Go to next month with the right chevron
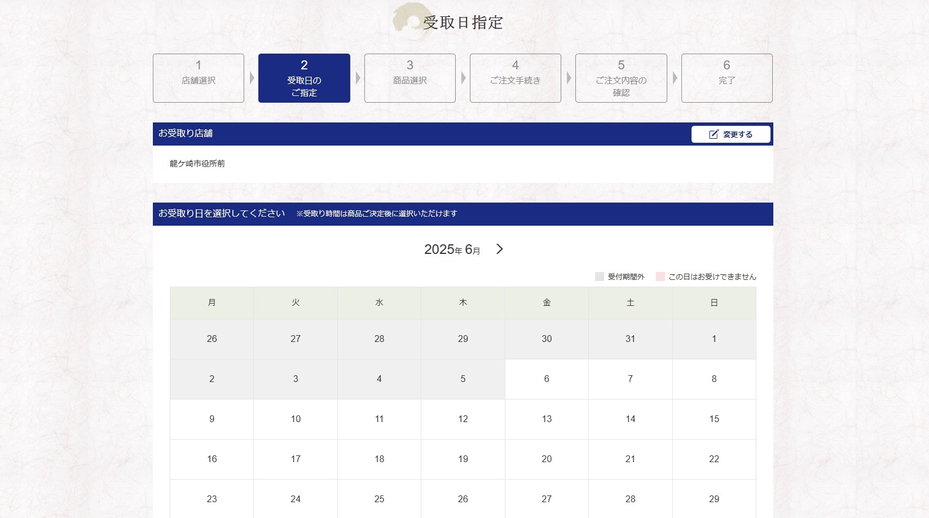The width and height of the screenshot is (929, 518). point(499,249)
